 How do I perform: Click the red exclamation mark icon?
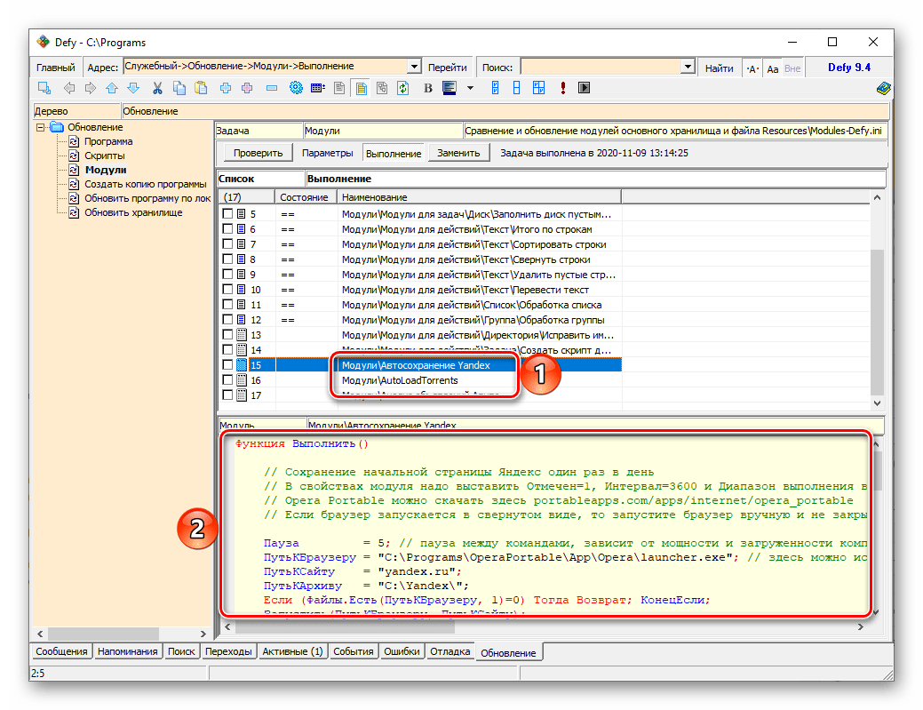(562, 88)
